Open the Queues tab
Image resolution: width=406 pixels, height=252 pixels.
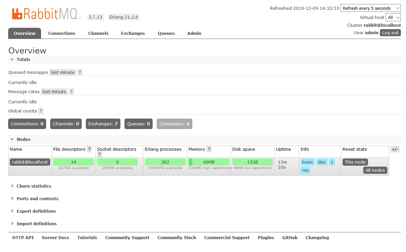(166, 33)
